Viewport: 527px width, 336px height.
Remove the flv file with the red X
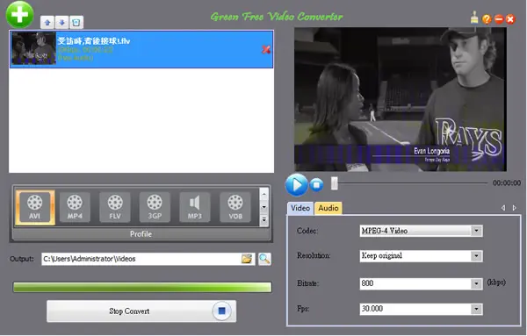266,50
